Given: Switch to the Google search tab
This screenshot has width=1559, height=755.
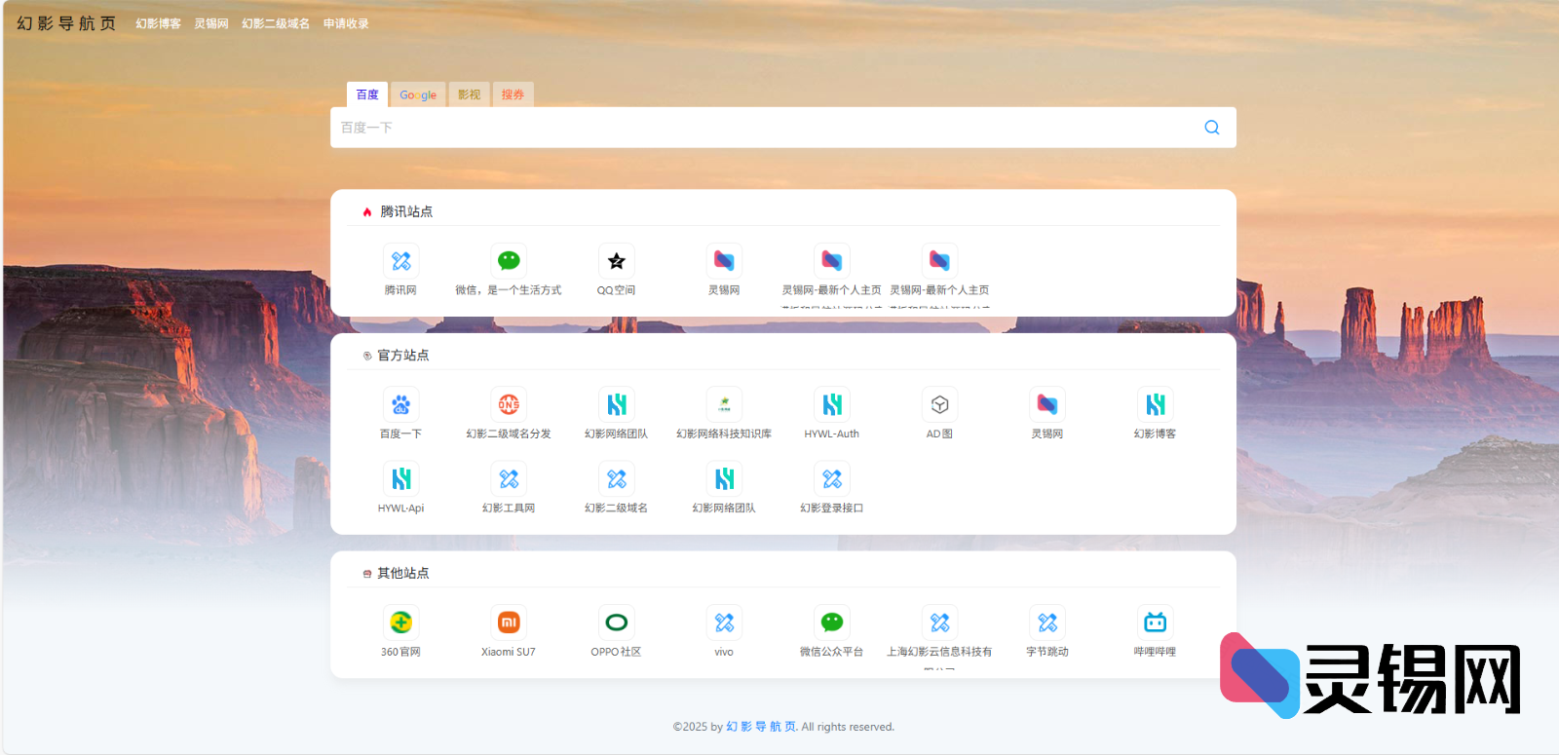Looking at the screenshot, I should (x=418, y=94).
